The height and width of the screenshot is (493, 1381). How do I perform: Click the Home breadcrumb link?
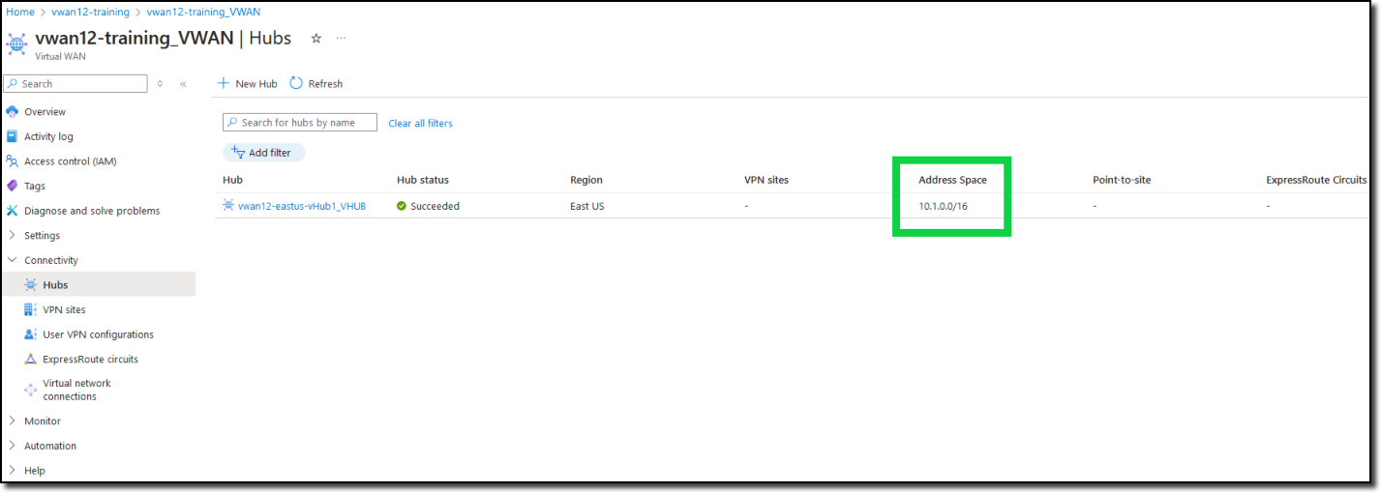click(20, 12)
